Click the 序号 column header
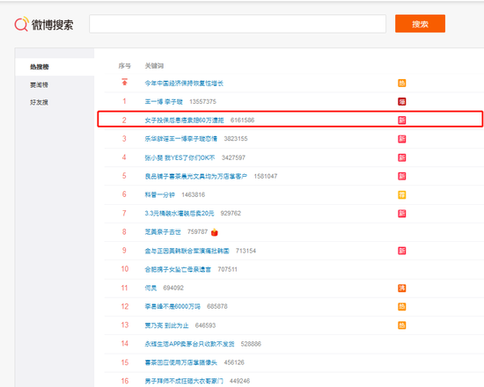 pyautogui.click(x=125, y=66)
